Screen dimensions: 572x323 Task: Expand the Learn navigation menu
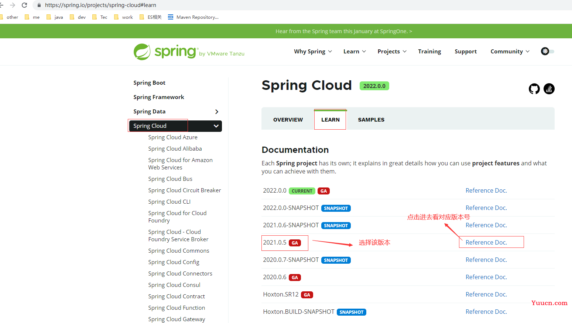pos(354,52)
